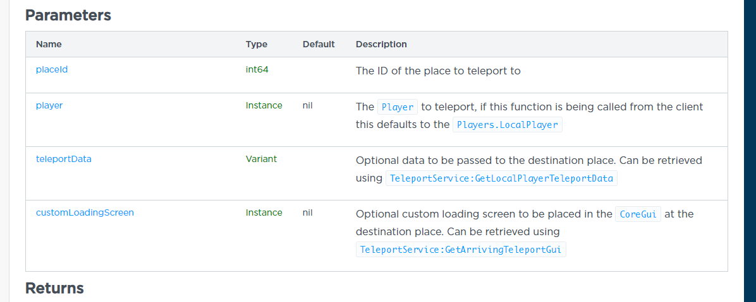756x302 pixels.
Task: Follow the Players.LocalPlayer code link
Action: point(508,125)
